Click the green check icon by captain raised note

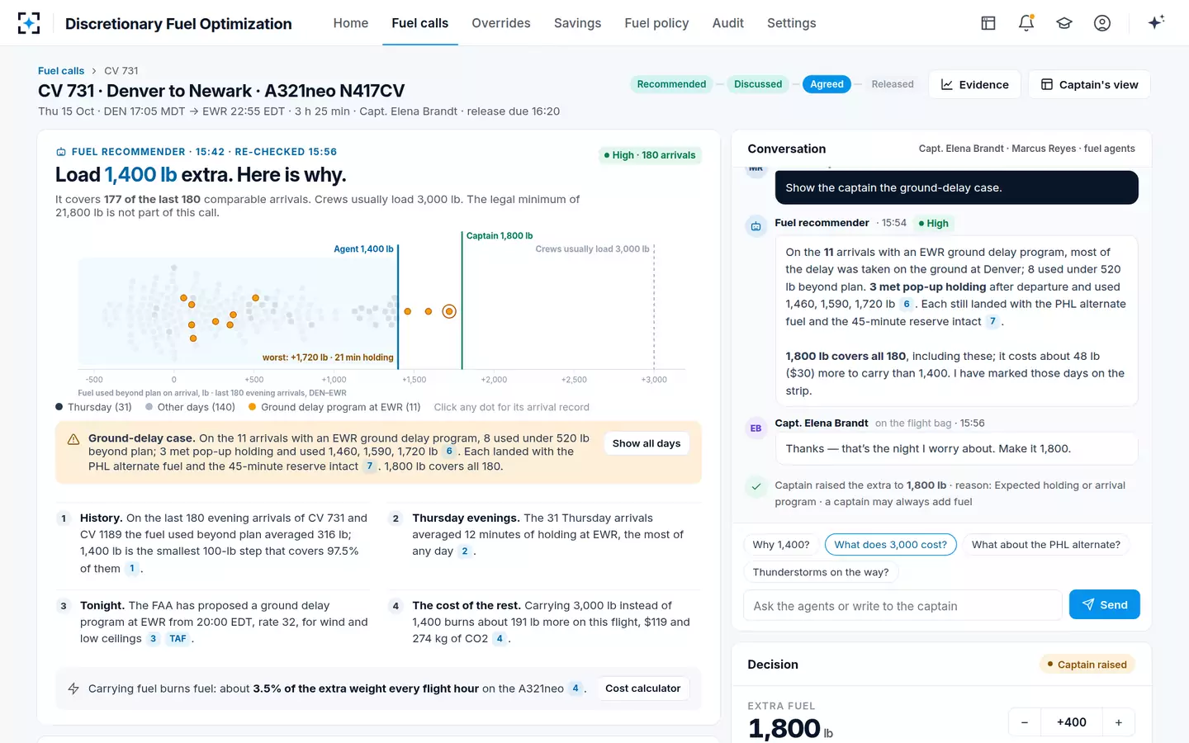tap(756, 487)
